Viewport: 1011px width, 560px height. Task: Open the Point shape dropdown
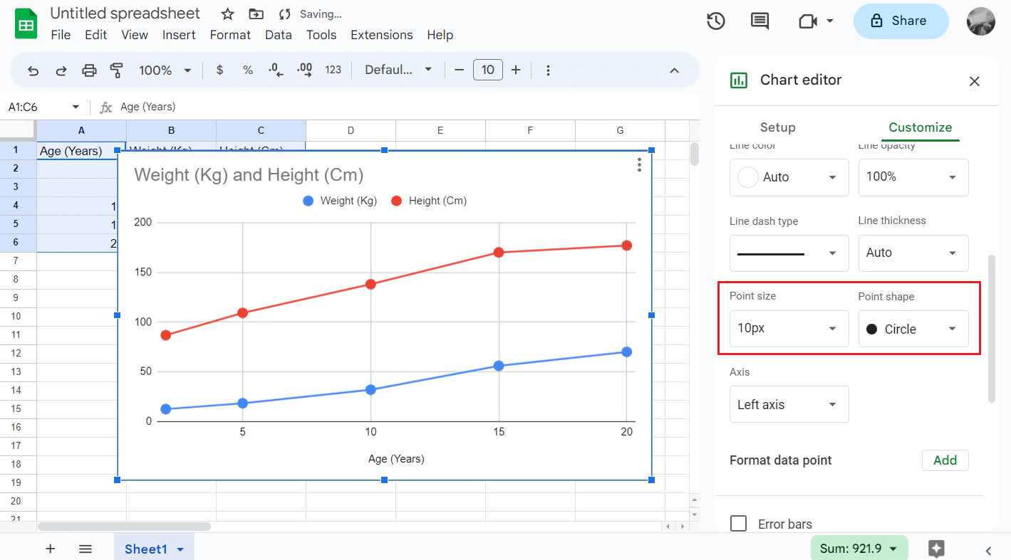(x=913, y=328)
